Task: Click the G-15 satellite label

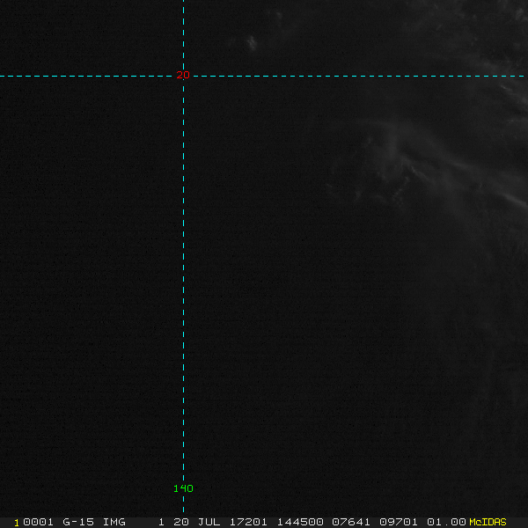Action: (x=78, y=522)
